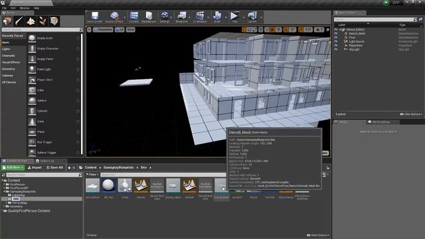Viewport: 425px width, 239px height.
Task: Click the Sphere icon in Place panel
Action: point(32,100)
